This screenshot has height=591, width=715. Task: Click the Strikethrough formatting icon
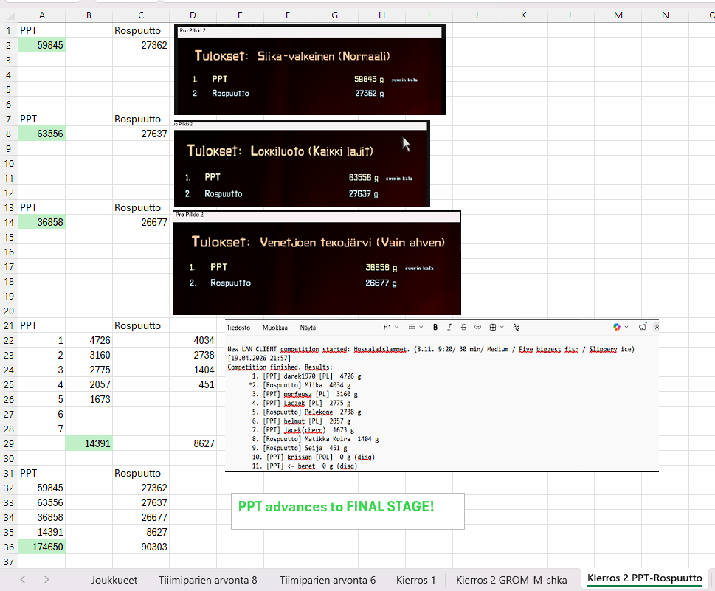463,327
